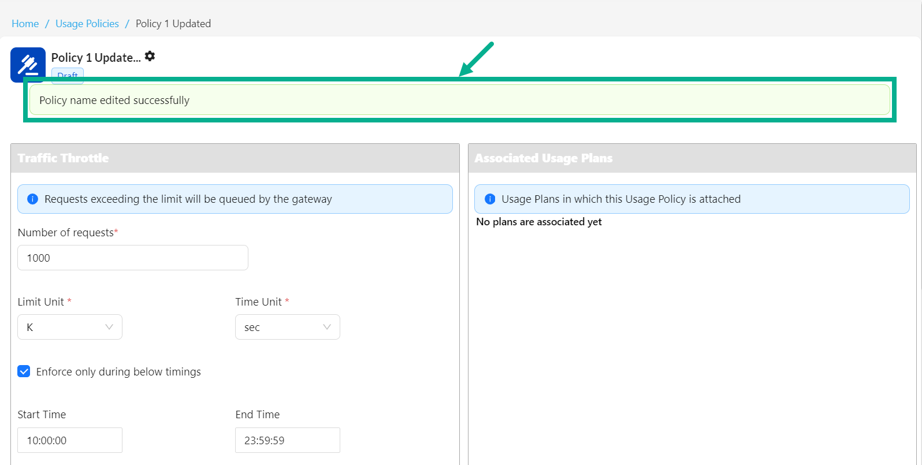
Task: Click the Associated Usage Plans panel header
Action: [692, 158]
